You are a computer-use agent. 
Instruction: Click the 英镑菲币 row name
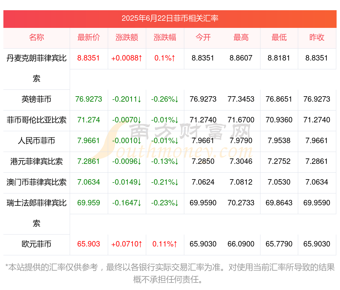(36, 99)
